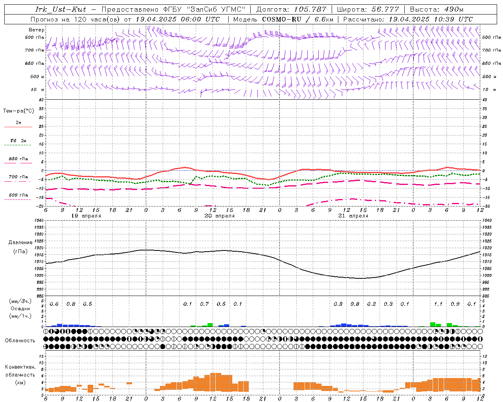The height and width of the screenshot is (402, 503).
Task: Click the 21 апреля date label
Action: tap(353, 216)
